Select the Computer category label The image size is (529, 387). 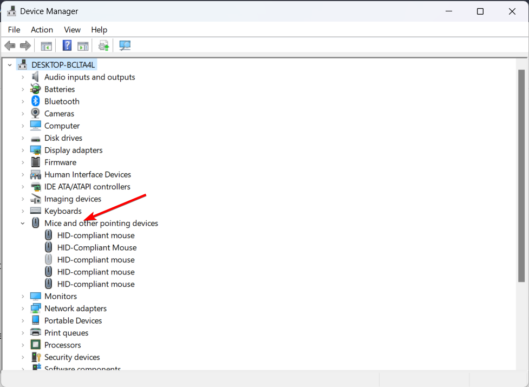tap(62, 126)
